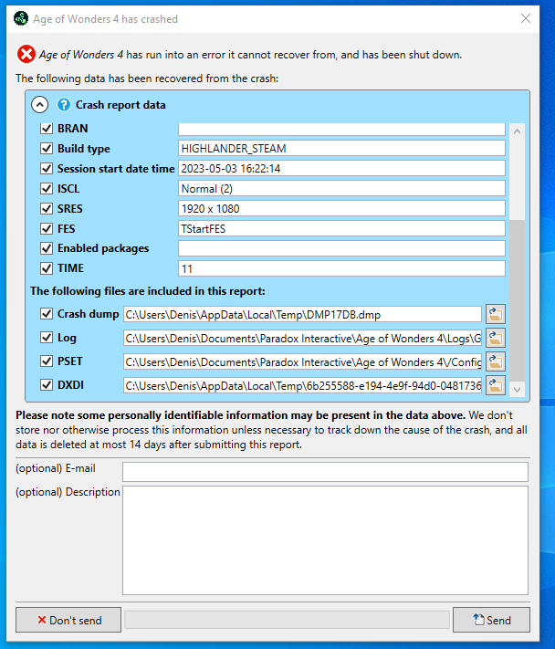Click the Age of Wonders title icon
Image resolution: width=555 pixels, height=649 pixels.
pyautogui.click(x=21, y=18)
